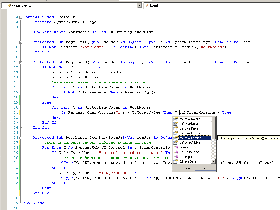Click line number 21 in the gutter
280x210 pixels.
coord(16,112)
